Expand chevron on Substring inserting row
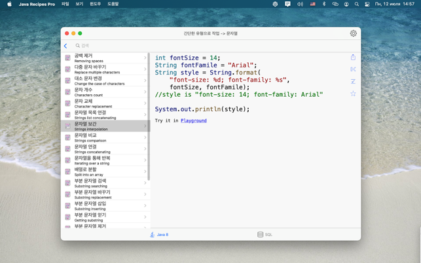The image size is (421, 263). point(145,205)
